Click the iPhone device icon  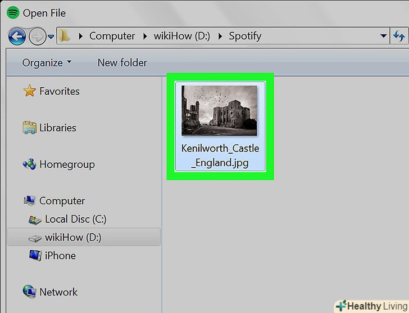35,255
